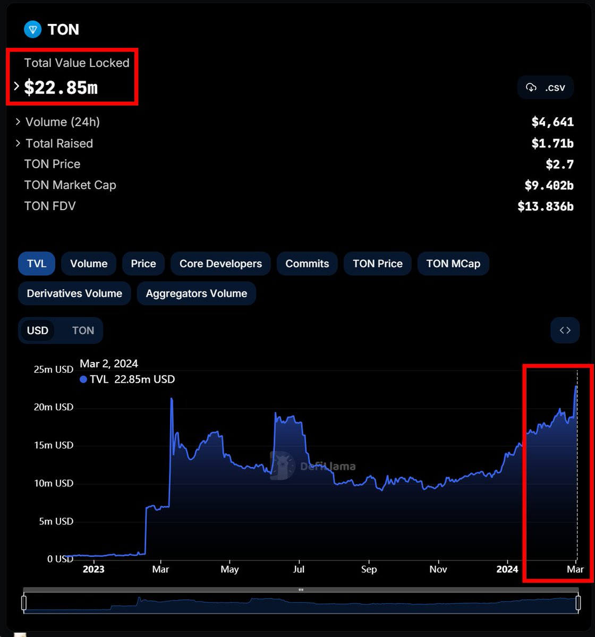Click the 25m USD axis label
The width and height of the screenshot is (595, 637).
coord(53,369)
